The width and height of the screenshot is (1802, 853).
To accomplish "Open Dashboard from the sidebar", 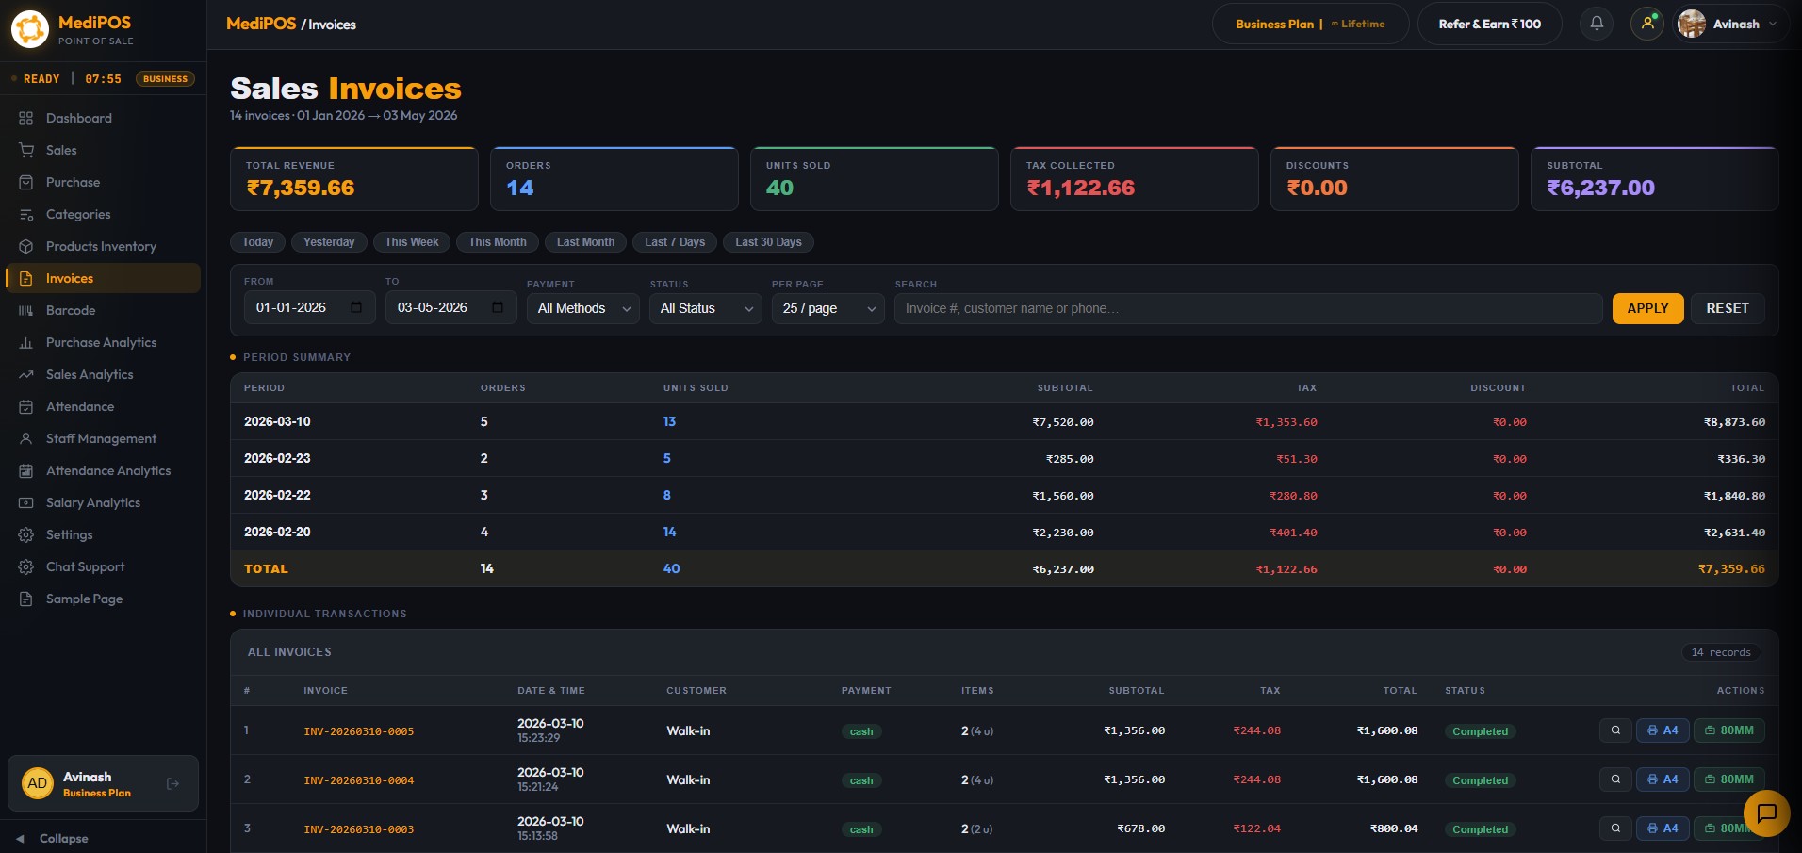I will pyautogui.click(x=104, y=118).
